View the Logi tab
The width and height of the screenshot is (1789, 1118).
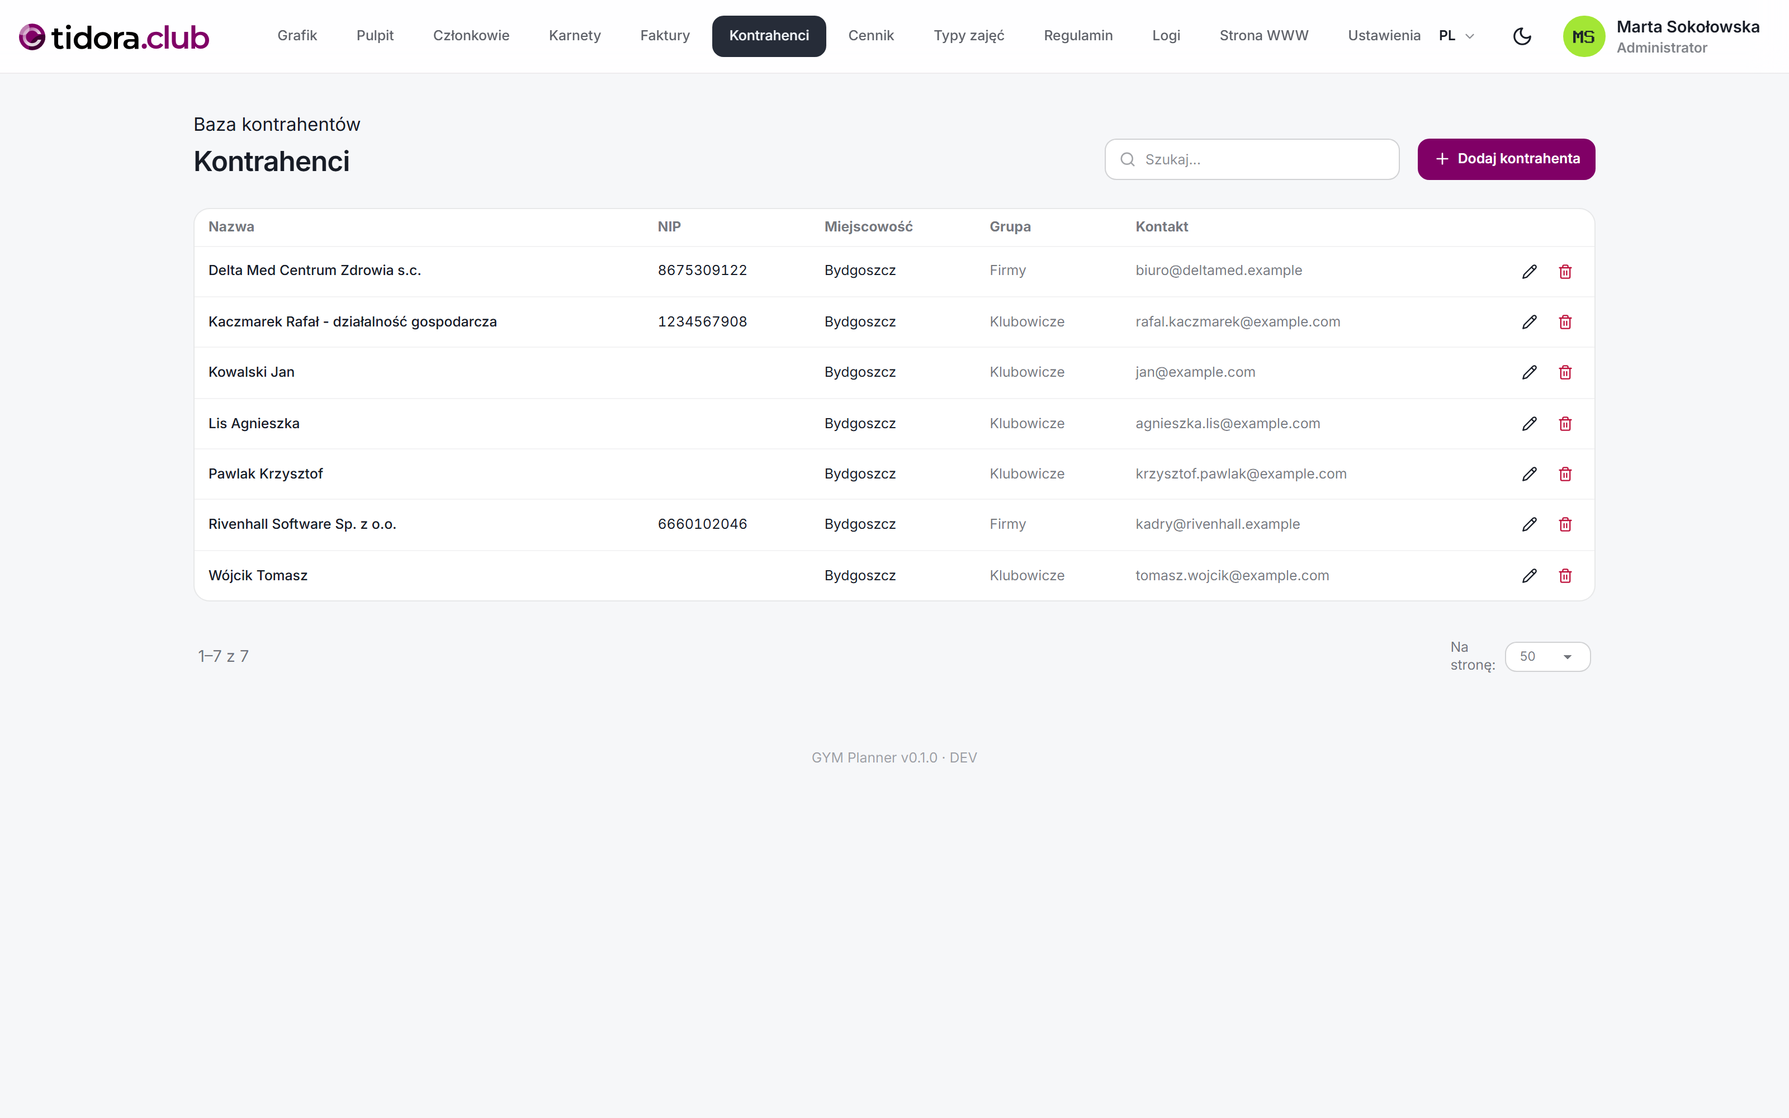point(1166,35)
